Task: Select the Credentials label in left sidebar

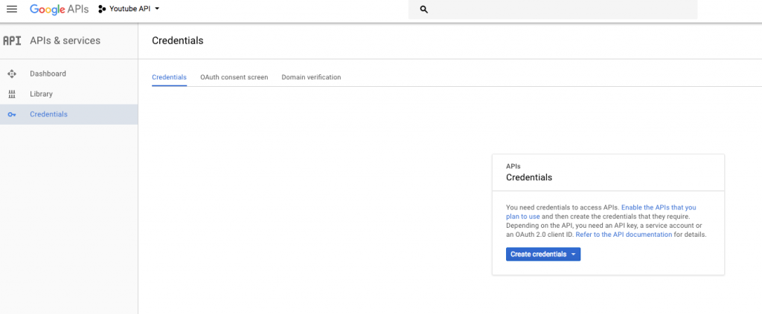Action: pos(48,114)
